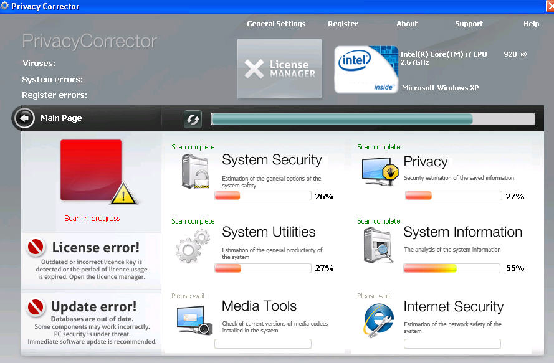Open the License Manager
This screenshot has height=363, width=554.
pyautogui.click(x=279, y=68)
